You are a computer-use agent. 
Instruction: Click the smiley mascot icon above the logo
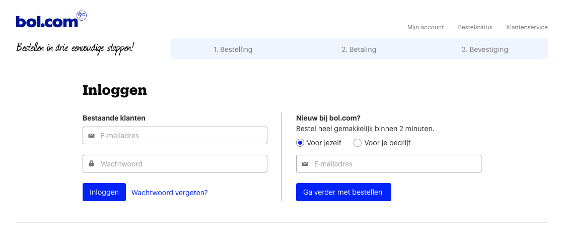click(x=82, y=16)
